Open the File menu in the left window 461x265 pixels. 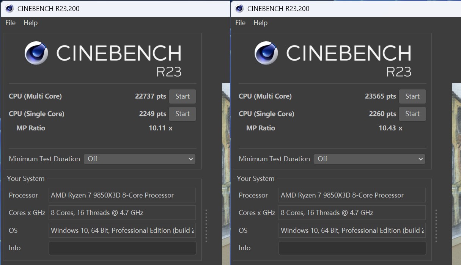pos(10,23)
